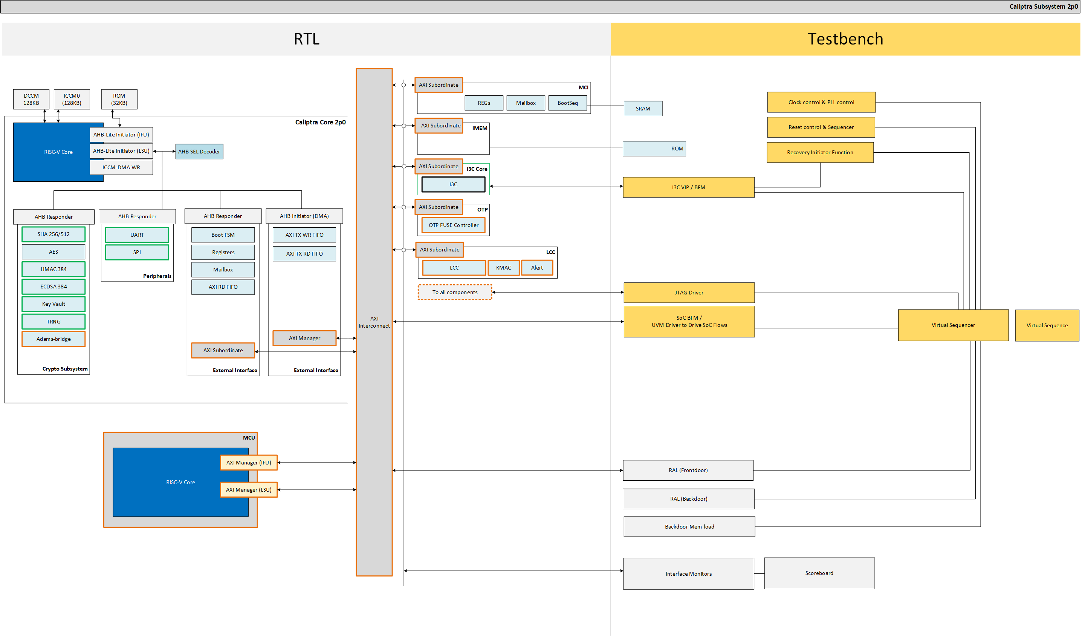The image size is (1082, 636).
Task: Click the Scoreboard box
Action: (819, 573)
